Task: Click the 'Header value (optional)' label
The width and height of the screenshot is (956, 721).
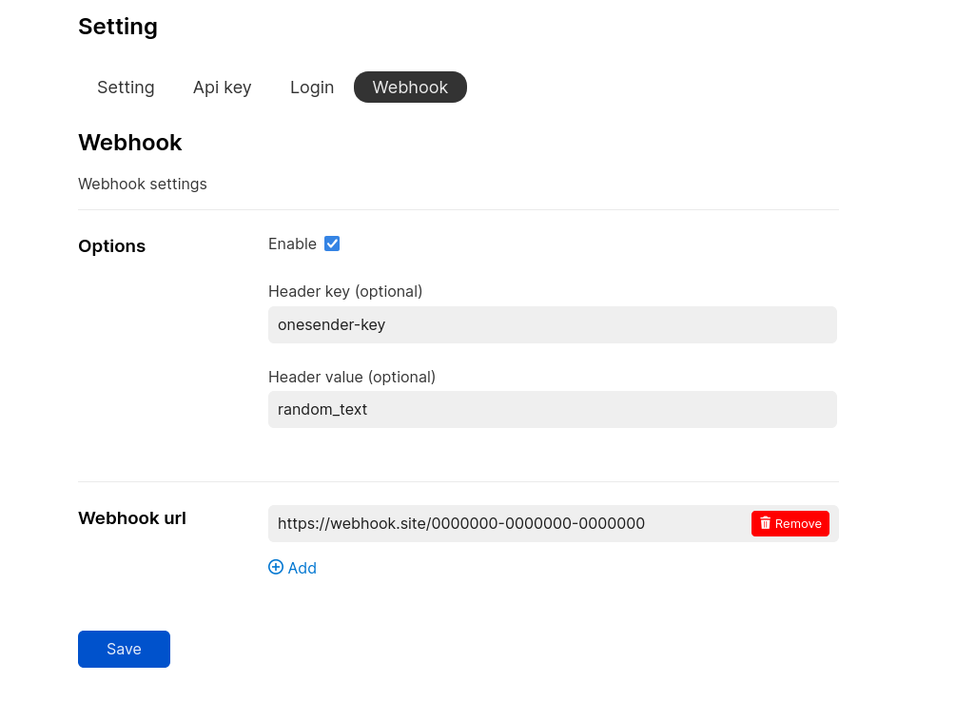Action: (352, 377)
